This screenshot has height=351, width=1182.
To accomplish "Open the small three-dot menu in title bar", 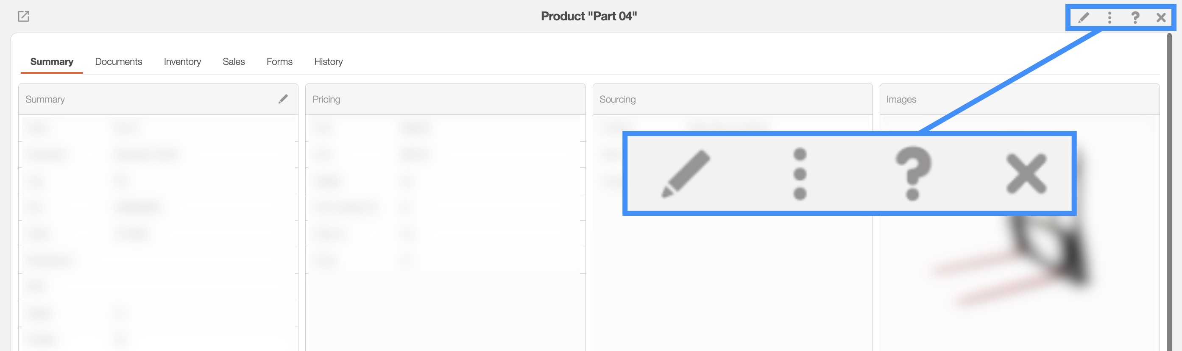I will point(1110,18).
